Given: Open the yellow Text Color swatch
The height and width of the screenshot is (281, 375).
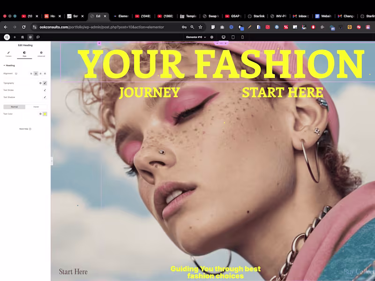Looking at the screenshot, I should click(45, 114).
